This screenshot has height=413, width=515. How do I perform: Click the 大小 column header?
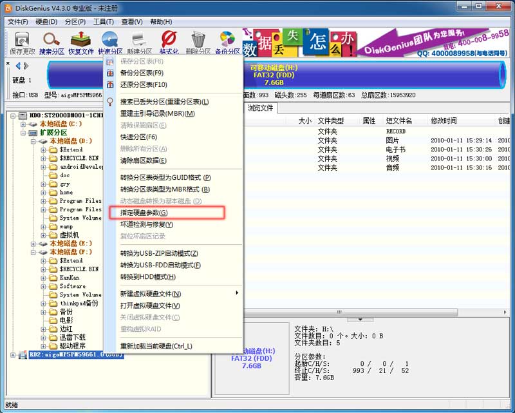point(304,120)
